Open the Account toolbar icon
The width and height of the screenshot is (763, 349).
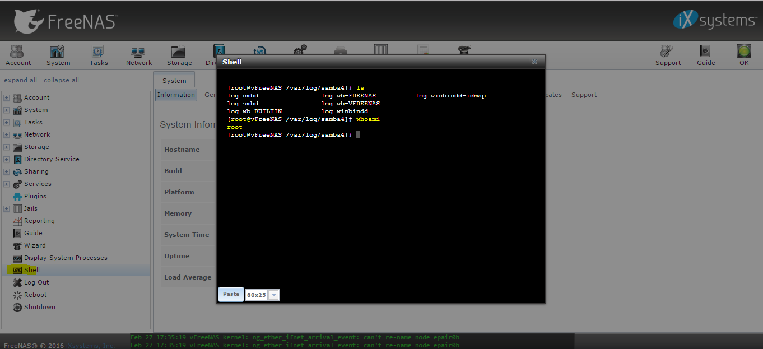(18, 55)
